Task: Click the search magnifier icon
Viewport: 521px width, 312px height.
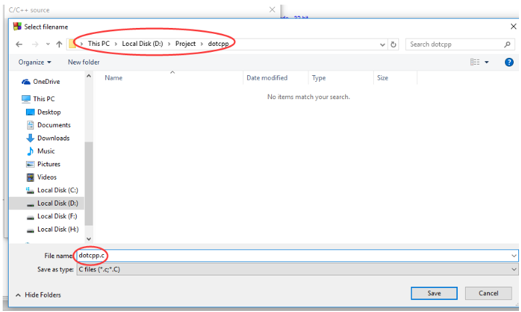Action: click(507, 44)
